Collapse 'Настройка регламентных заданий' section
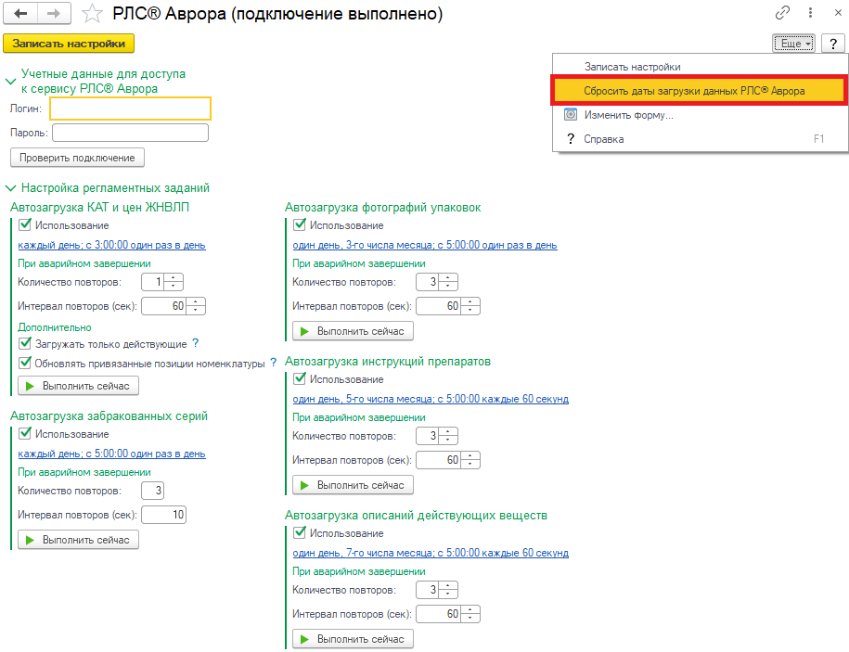 pyautogui.click(x=10, y=188)
